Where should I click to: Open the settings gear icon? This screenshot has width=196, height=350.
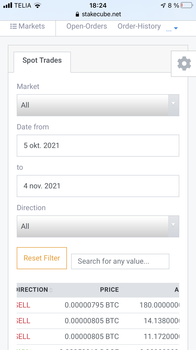[184, 64]
